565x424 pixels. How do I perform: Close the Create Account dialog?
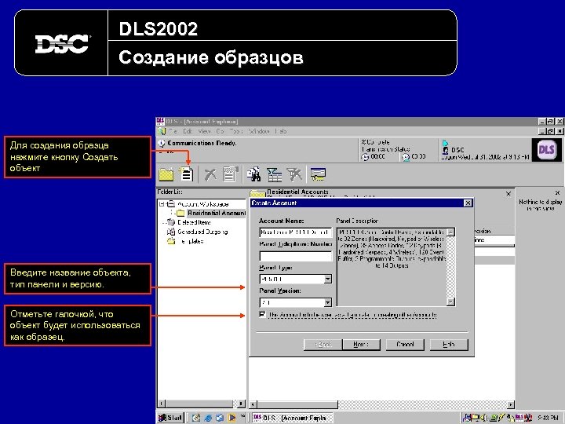(x=468, y=203)
